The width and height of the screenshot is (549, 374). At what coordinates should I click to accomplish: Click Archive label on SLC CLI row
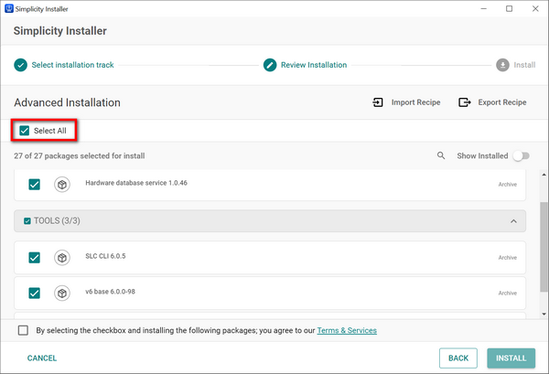[x=507, y=258]
